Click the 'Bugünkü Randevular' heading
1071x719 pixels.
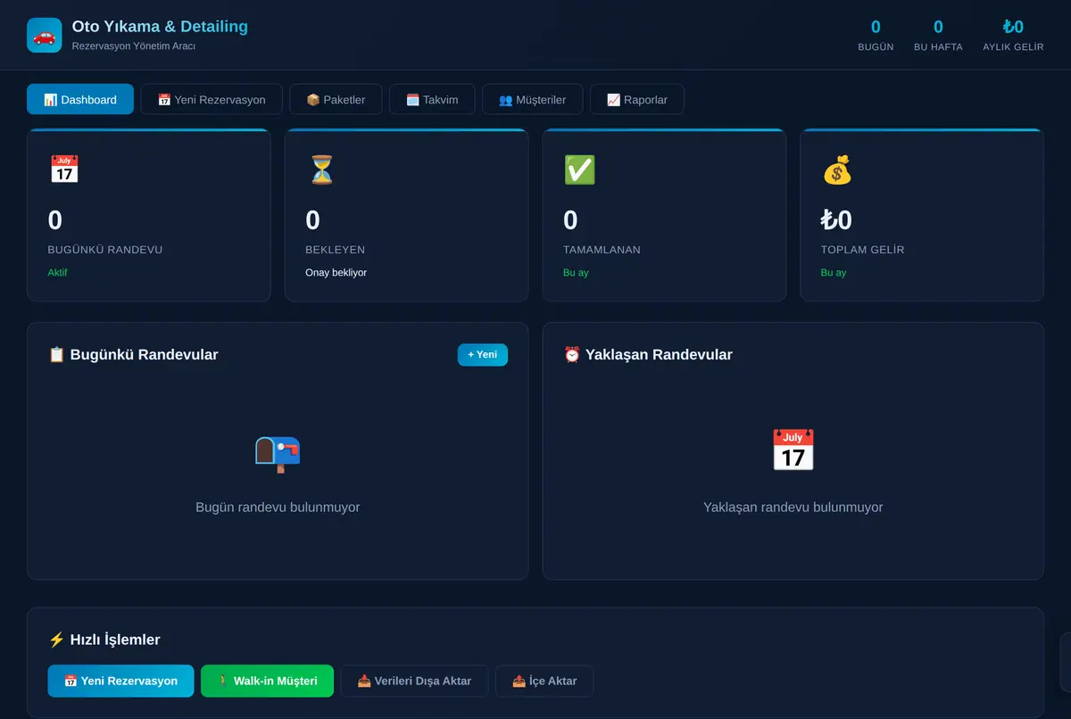click(133, 354)
